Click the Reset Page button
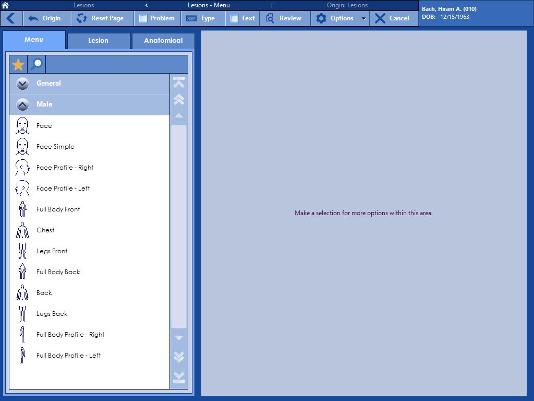 [x=101, y=18]
